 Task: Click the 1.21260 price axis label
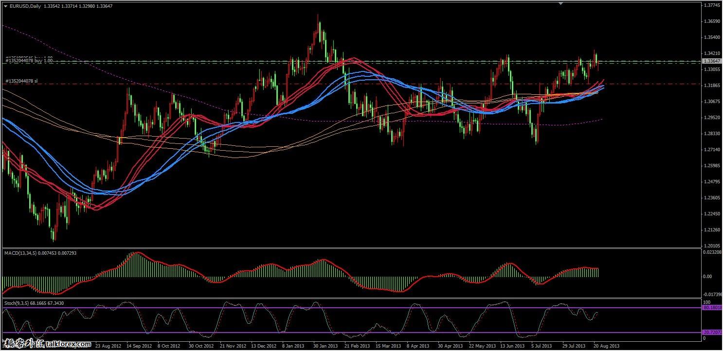pos(712,230)
